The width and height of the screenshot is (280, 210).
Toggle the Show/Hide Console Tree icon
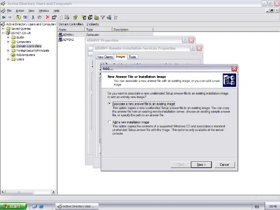(x=25, y=17)
